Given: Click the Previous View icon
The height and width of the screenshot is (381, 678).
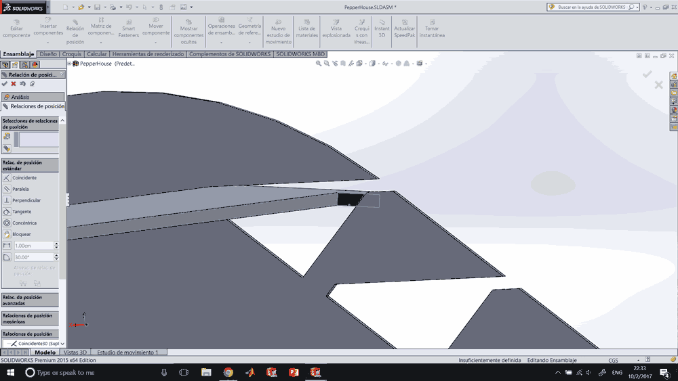Looking at the screenshot, I should [335, 64].
